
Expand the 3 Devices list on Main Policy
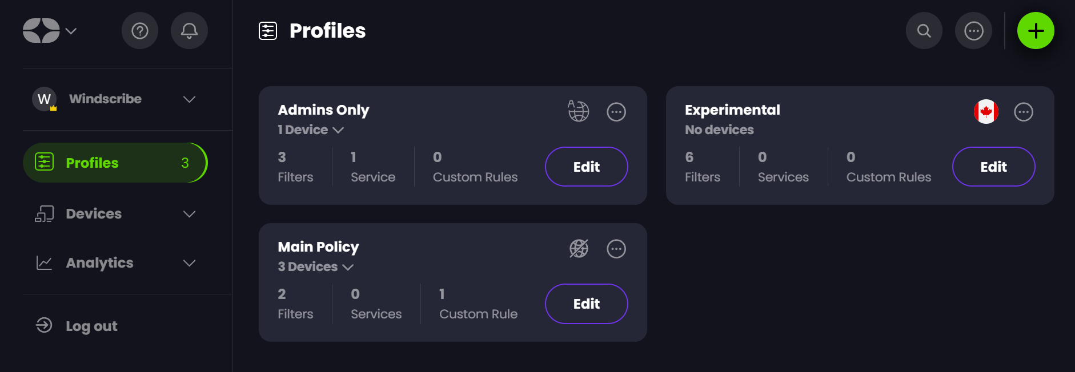point(315,267)
